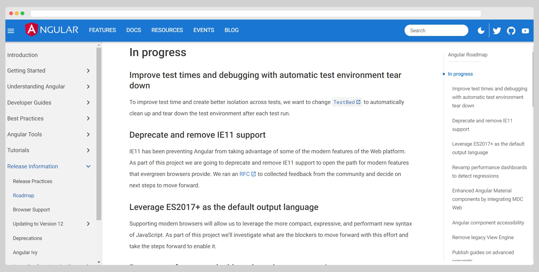Viewport: 539px width, 272px height.
Task: Click the Angular logo
Action: coord(52,29)
